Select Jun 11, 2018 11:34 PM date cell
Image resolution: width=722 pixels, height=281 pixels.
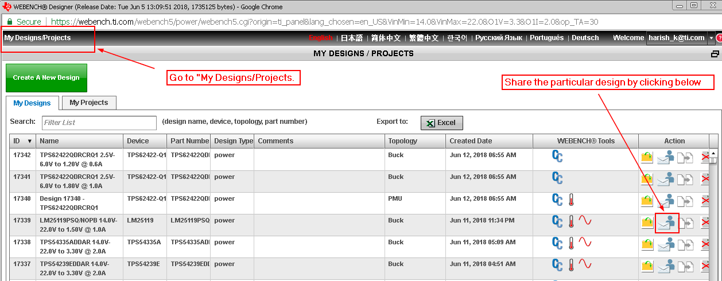(x=490, y=225)
